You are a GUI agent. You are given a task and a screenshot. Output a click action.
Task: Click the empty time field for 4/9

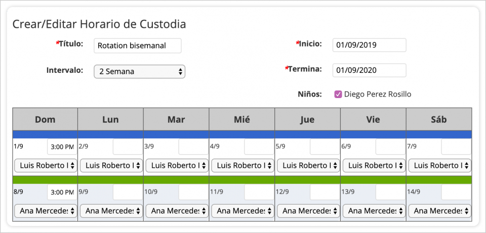click(x=259, y=147)
